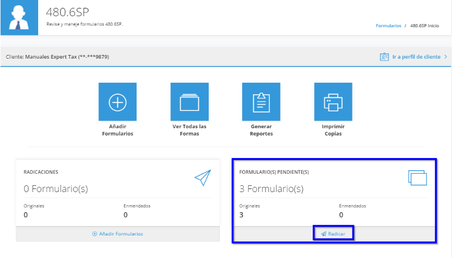Click Enmendados label in Radicaciones card
This screenshot has width=453, height=257.
tap(137, 206)
